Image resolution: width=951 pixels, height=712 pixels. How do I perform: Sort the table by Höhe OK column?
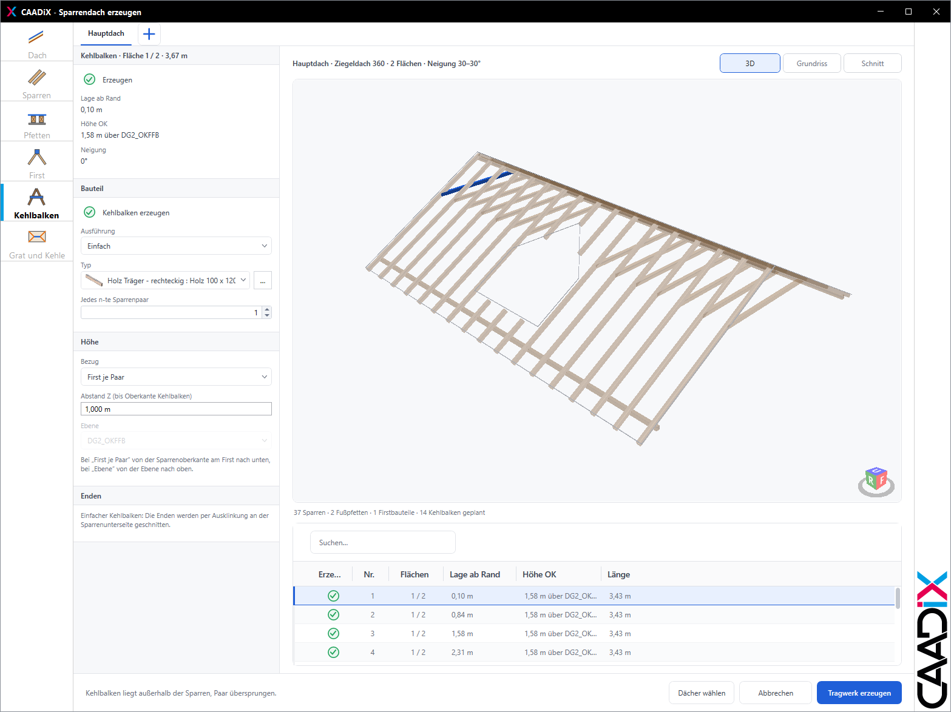[540, 574]
